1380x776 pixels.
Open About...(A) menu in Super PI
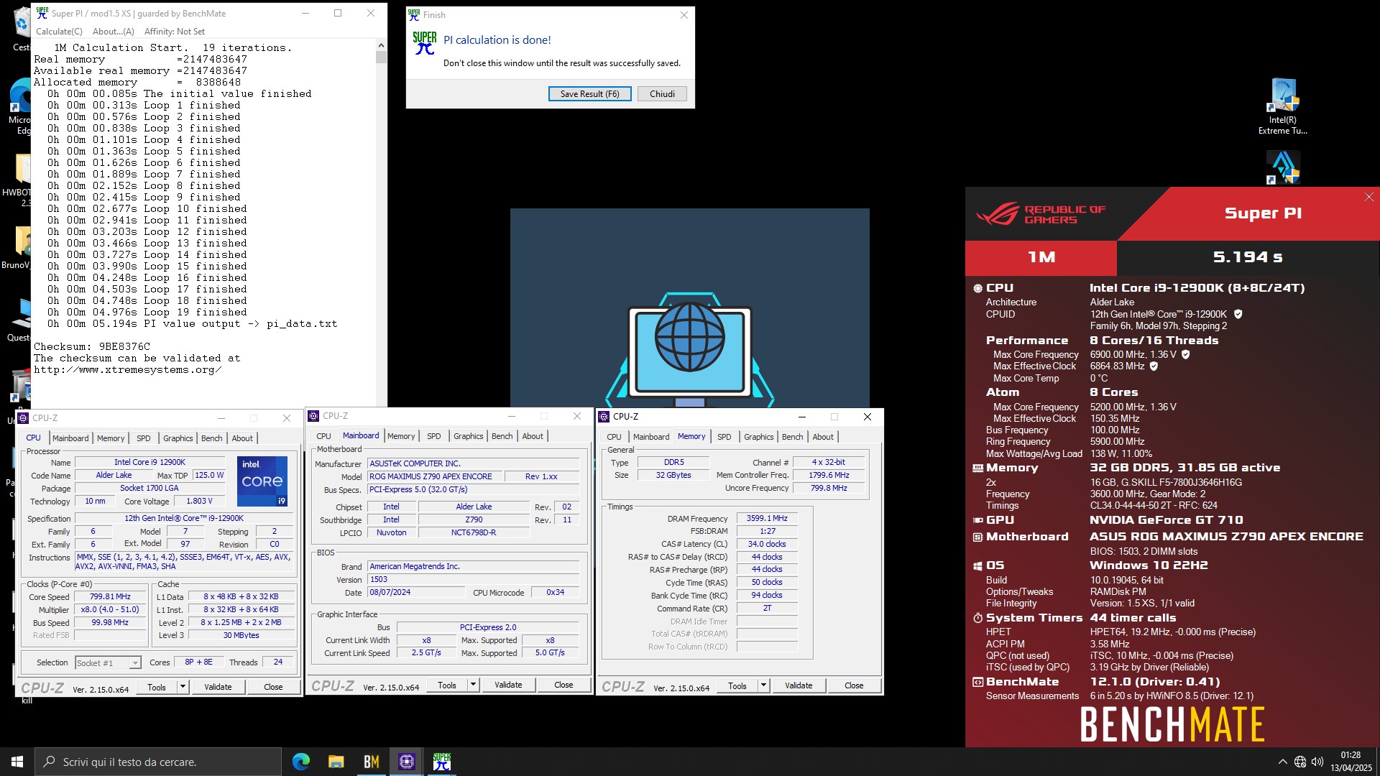click(x=114, y=32)
